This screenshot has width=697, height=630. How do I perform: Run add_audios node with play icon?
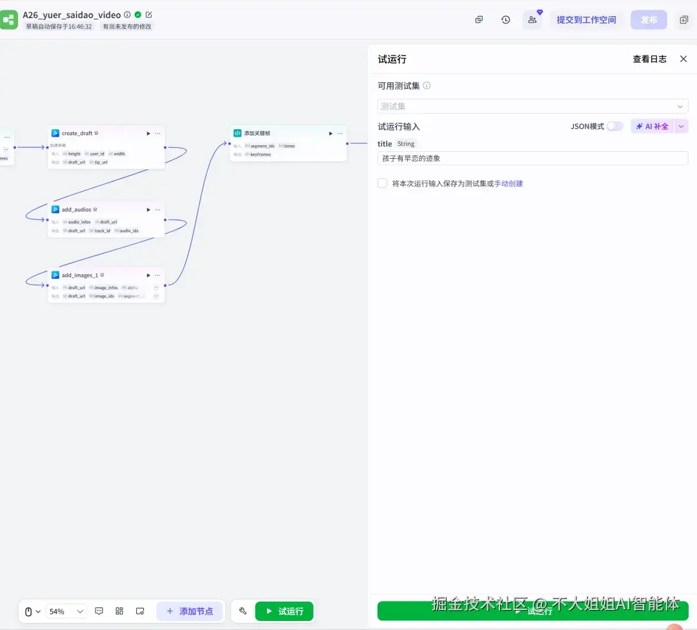click(x=148, y=209)
